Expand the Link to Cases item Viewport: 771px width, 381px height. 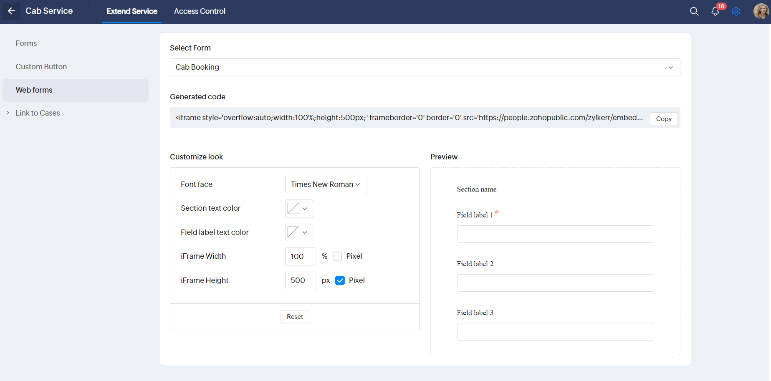coord(38,113)
